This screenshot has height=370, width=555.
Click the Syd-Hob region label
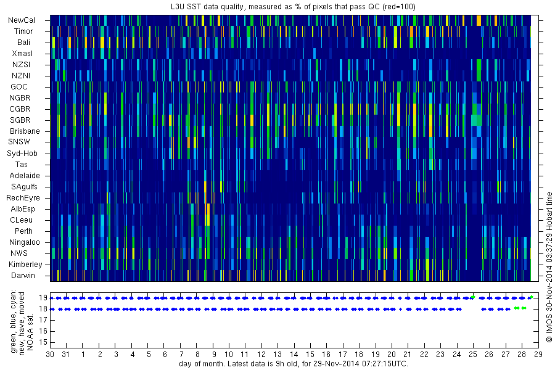pyautogui.click(x=22, y=154)
